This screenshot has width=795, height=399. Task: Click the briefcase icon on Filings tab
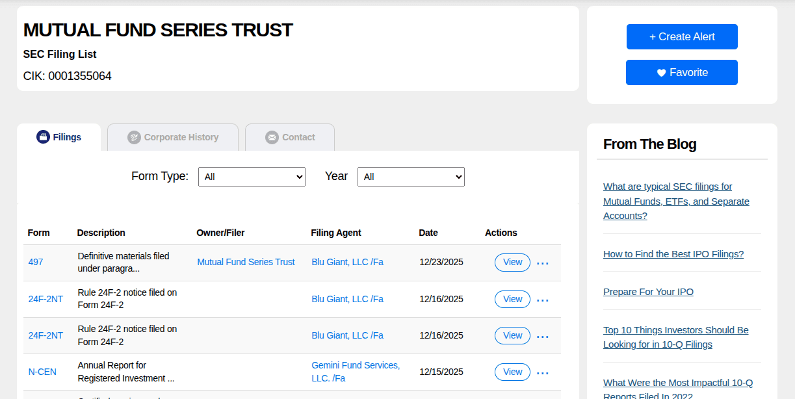(43, 137)
